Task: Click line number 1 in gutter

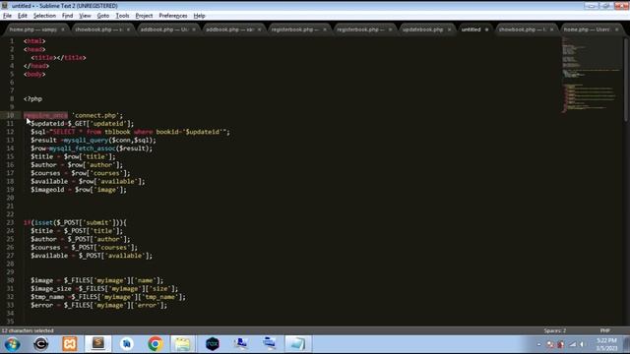Action: 12,41
